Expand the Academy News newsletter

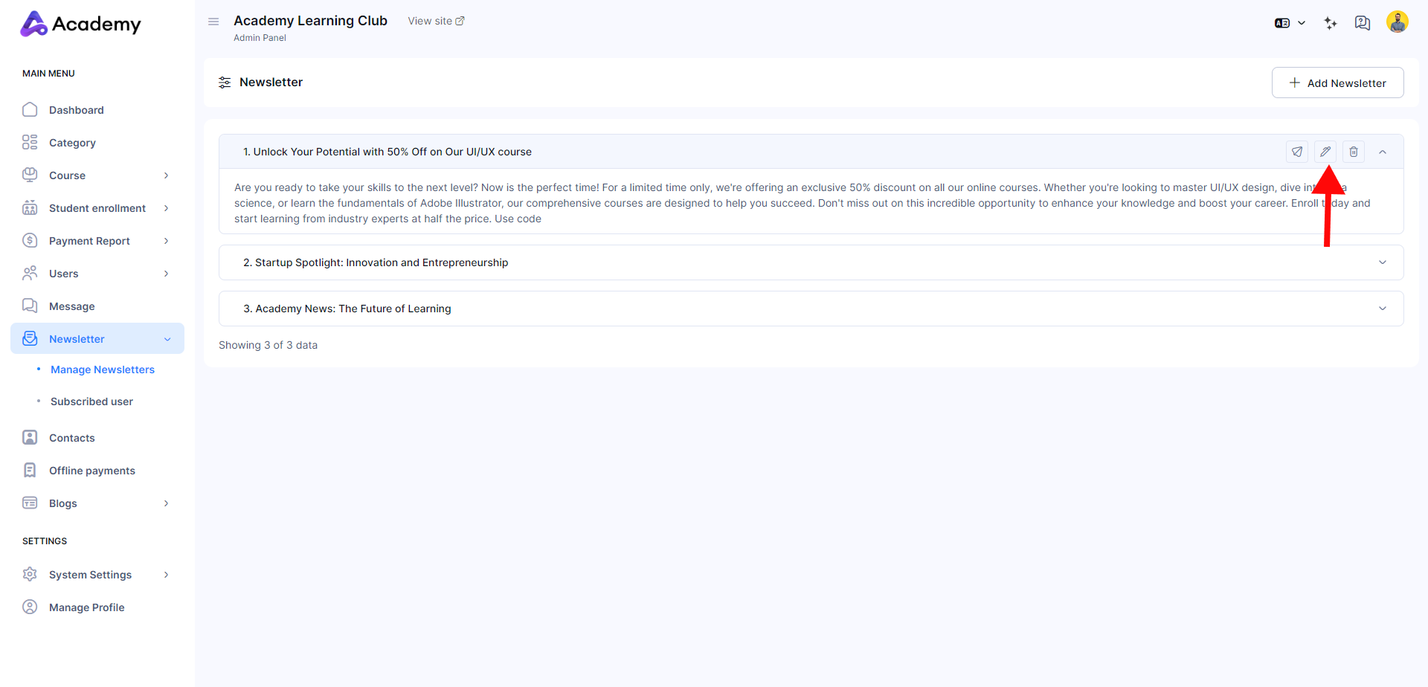pyautogui.click(x=1383, y=309)
